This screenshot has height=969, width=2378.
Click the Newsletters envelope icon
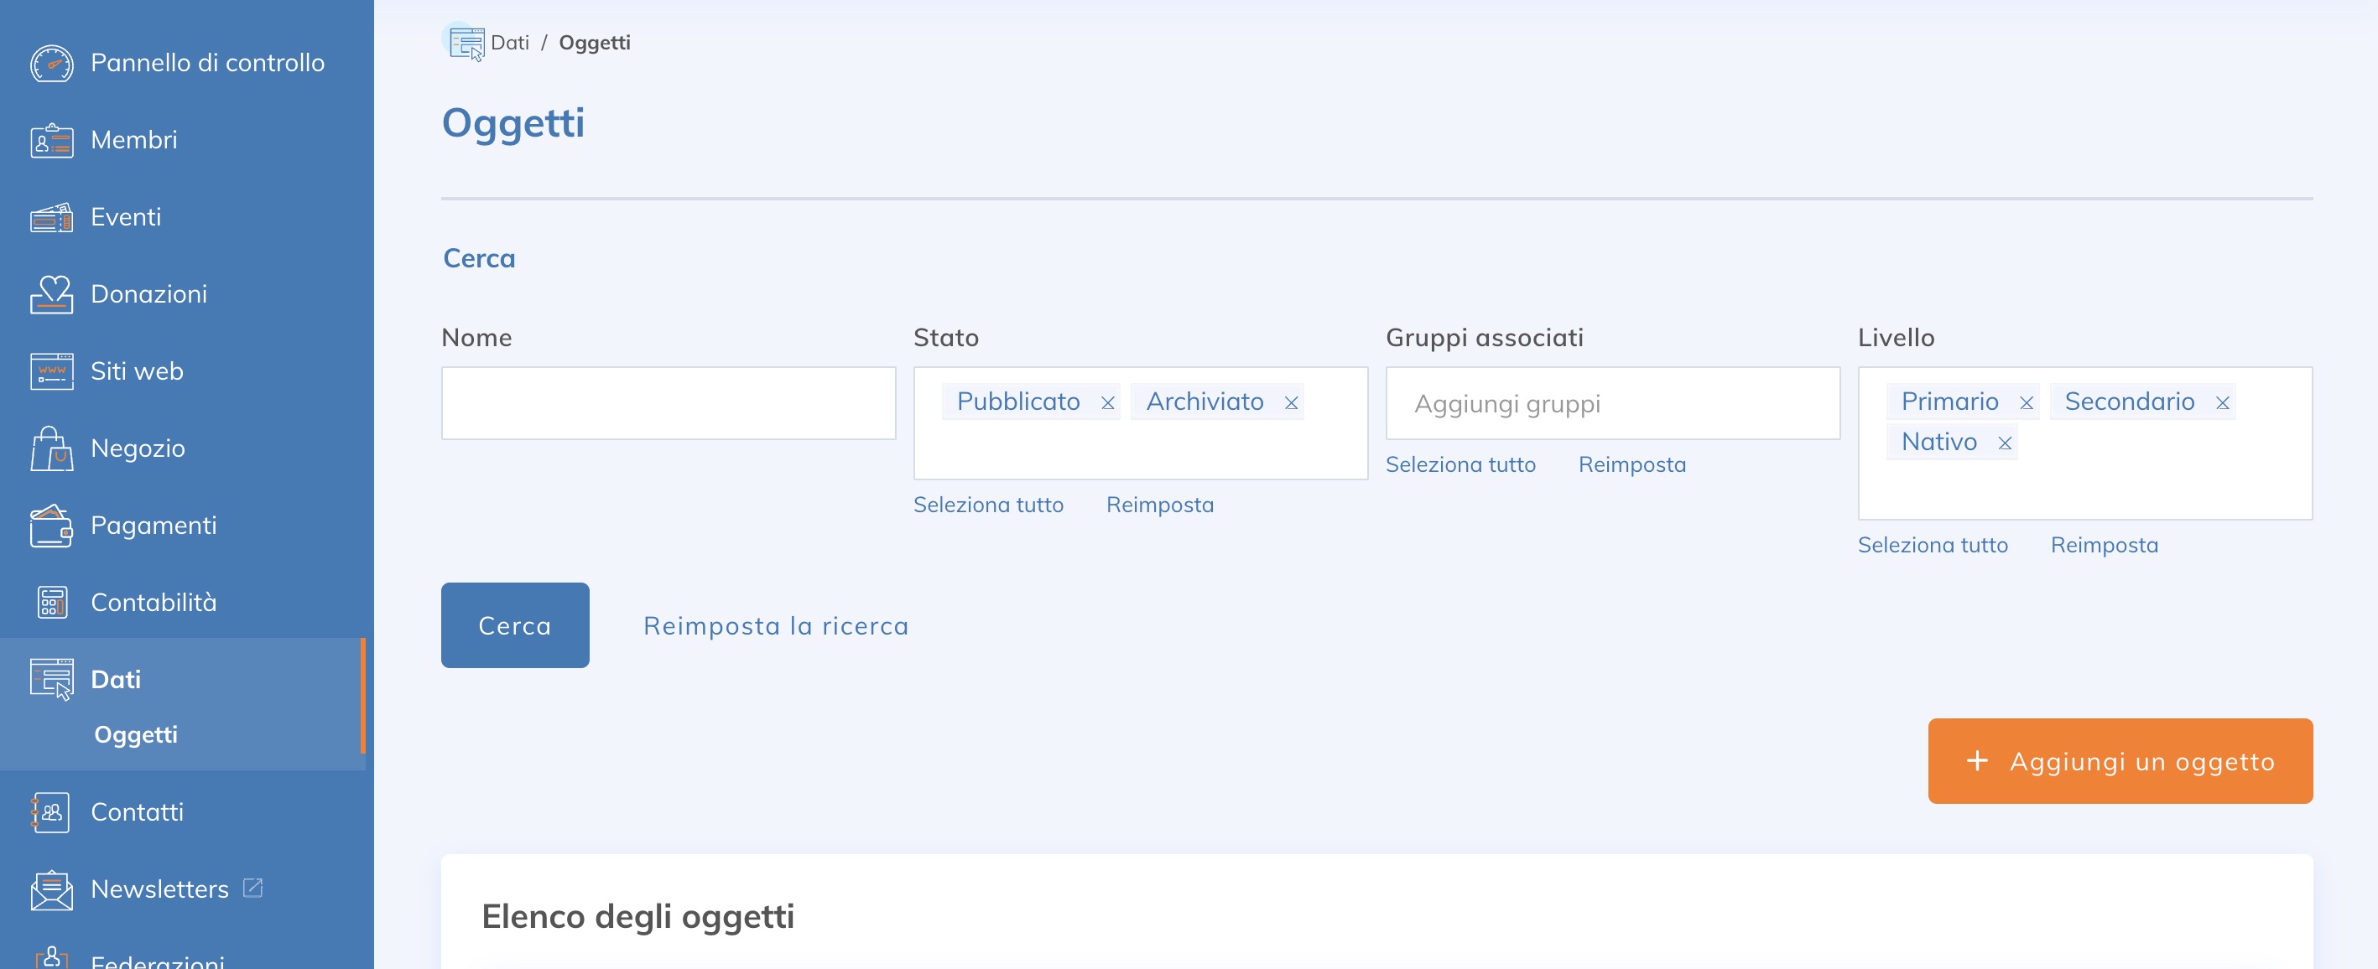52,889
